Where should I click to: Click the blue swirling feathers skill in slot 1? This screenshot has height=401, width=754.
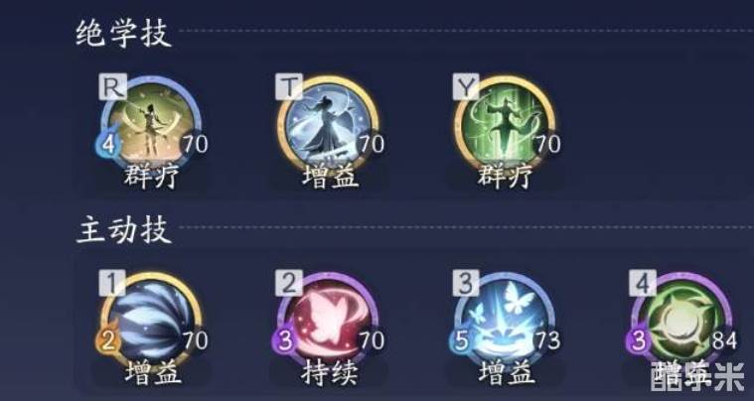tap(151, 323)
